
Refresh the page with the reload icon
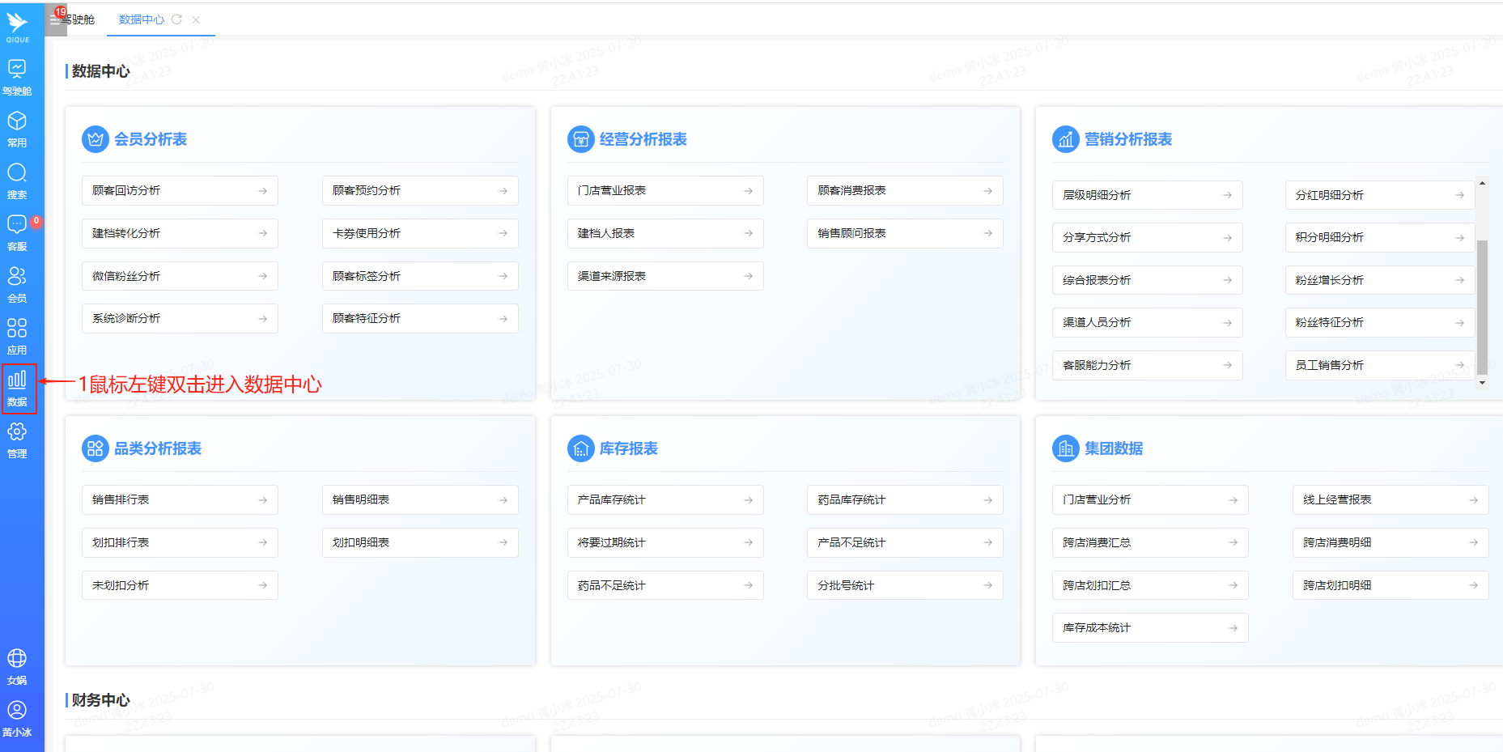point(177,19)
